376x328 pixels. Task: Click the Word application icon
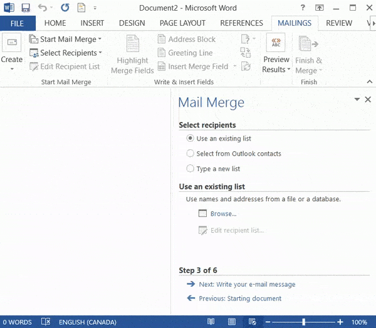pyautogui.click(x=9, y=8)
